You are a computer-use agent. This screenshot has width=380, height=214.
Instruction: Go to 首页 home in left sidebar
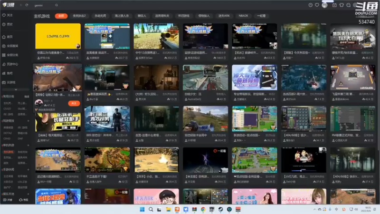coord(8,37)
